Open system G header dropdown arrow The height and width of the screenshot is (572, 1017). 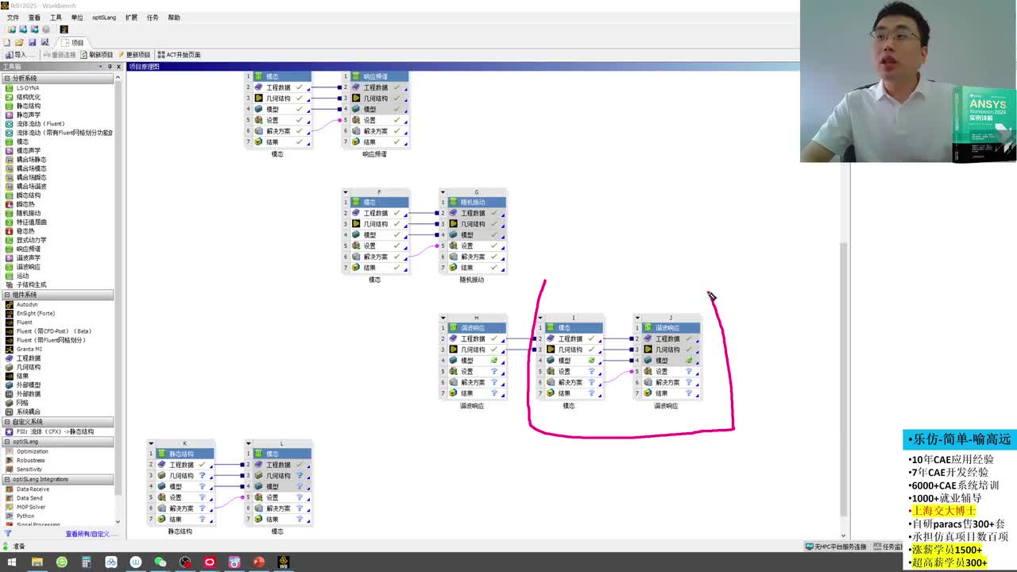pos(443,192)
